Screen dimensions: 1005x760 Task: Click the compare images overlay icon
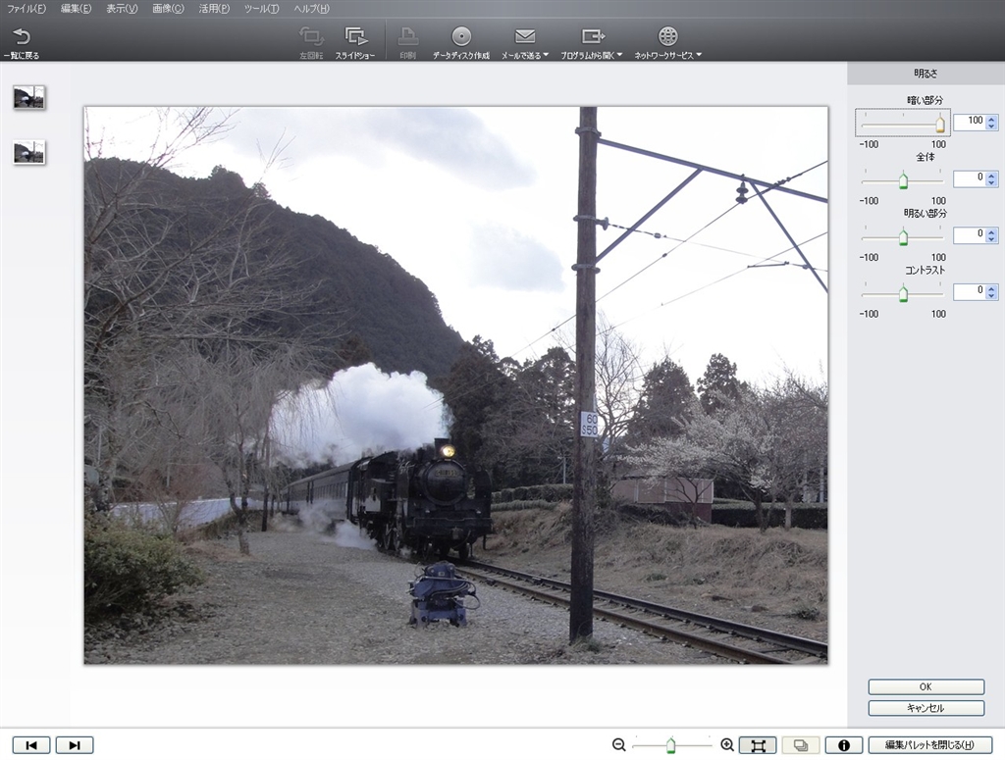pos(801,745)
